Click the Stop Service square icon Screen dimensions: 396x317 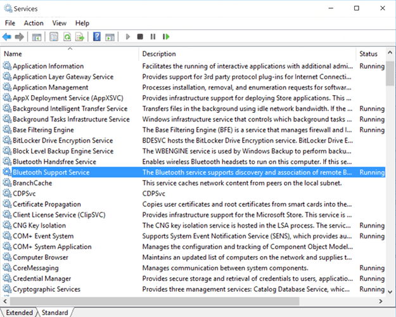[x=140, y=37]
